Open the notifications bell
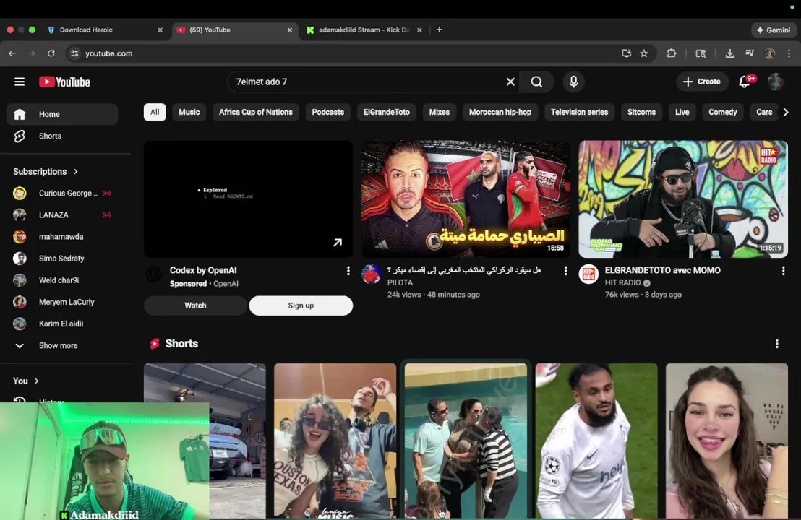801x520 pixels. click(745, 82)
